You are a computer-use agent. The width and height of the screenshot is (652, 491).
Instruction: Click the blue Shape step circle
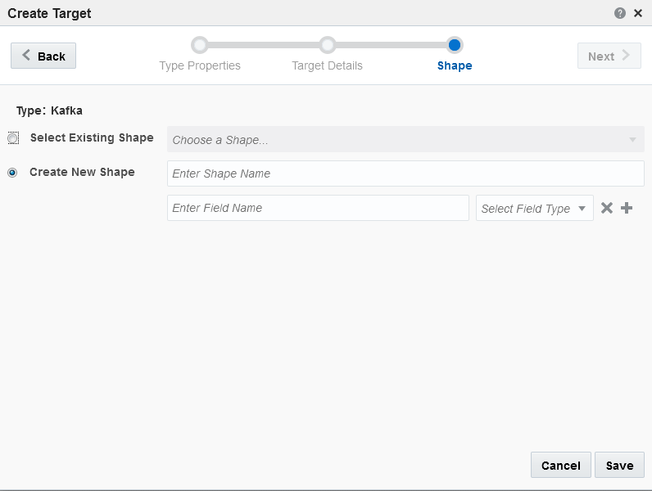(455, 45)
